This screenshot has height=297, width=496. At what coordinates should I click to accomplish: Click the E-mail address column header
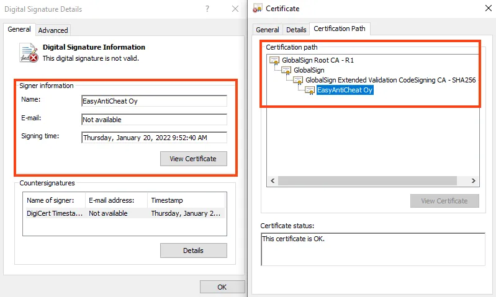pyautogui.click(x=117, y=200)
